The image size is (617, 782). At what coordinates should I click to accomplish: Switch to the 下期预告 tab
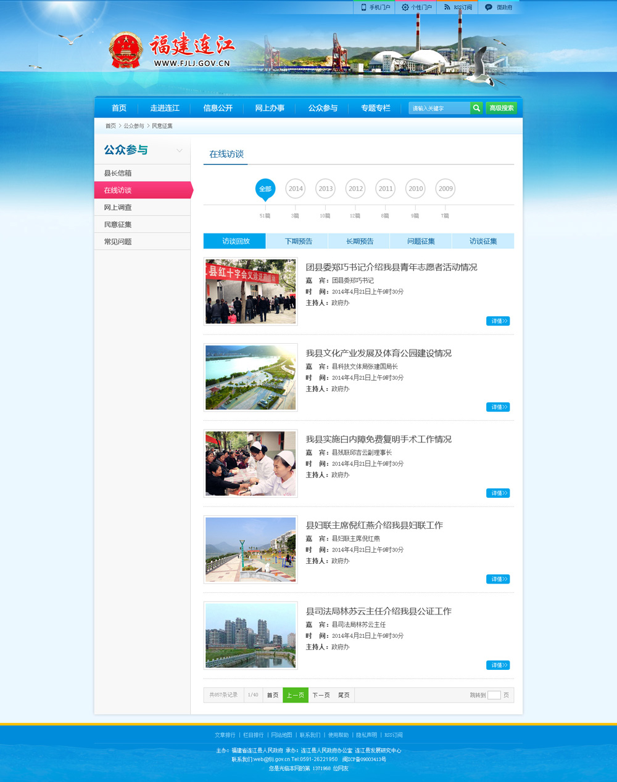tap(298, 241)
